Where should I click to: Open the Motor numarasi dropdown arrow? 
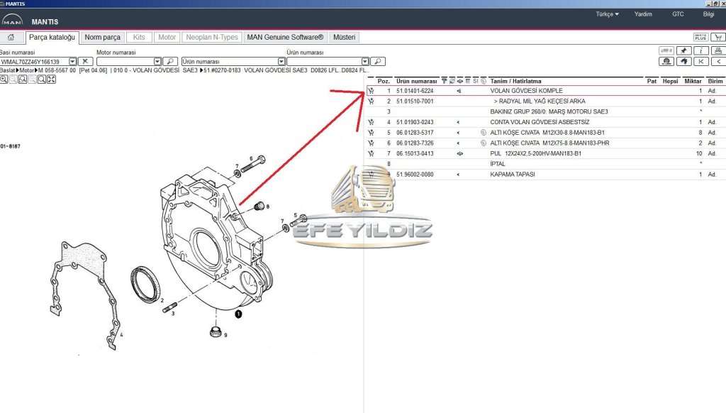[x=157, y=61]
